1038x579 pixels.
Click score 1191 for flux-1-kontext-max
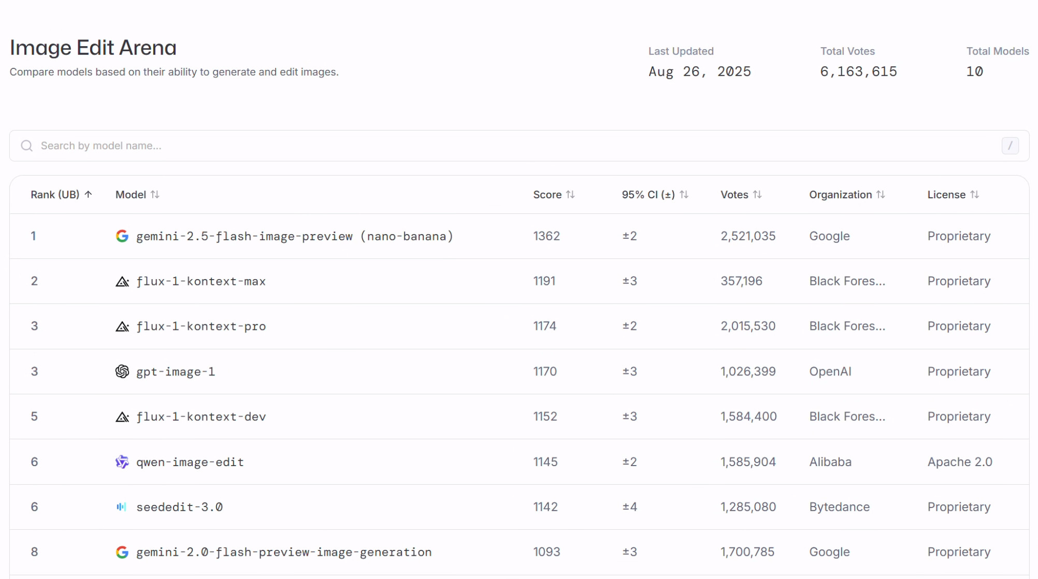544,281
